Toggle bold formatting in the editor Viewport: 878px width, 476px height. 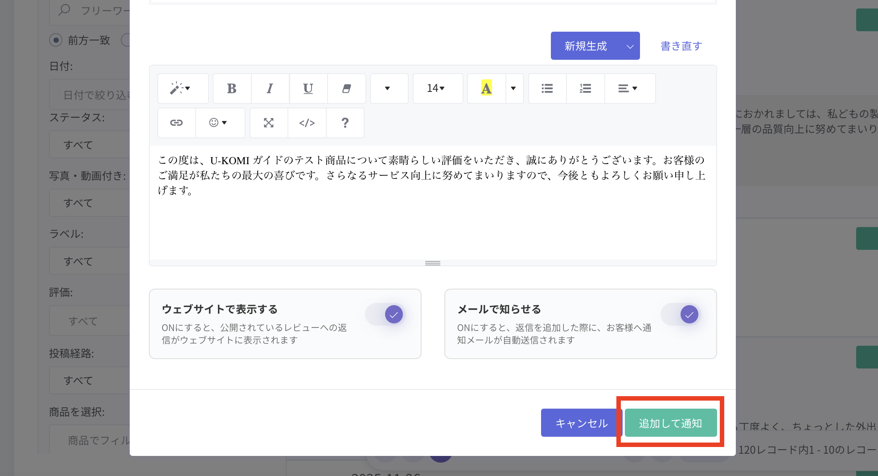232,88
